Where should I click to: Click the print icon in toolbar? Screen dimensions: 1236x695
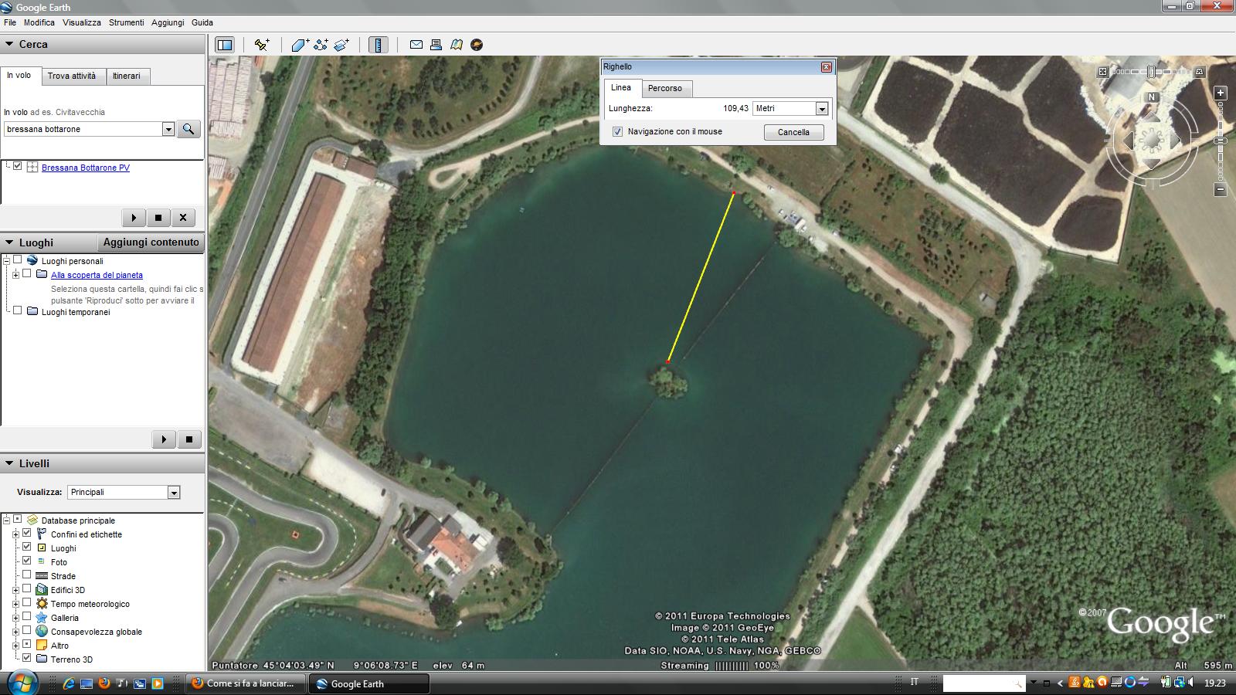(436, 45)
